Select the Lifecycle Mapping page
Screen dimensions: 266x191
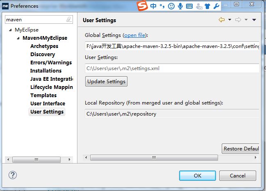[52, 87]
